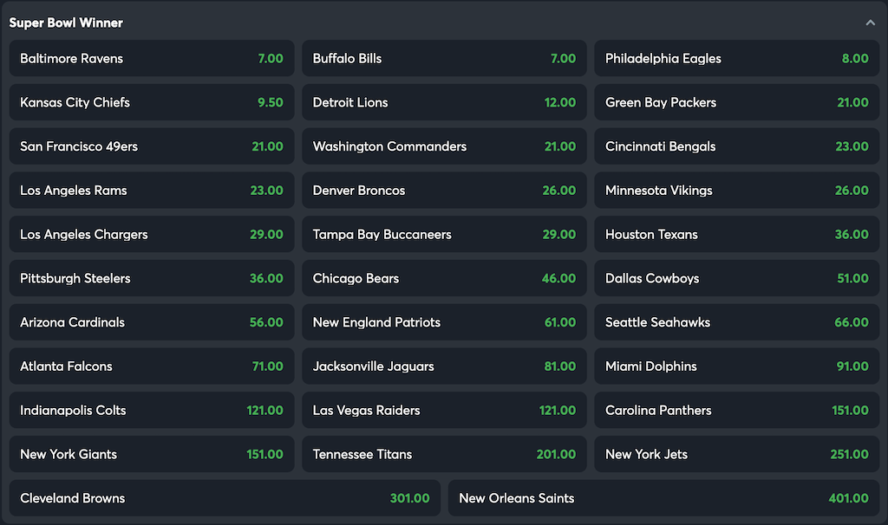Select Baltimore Ravens at 7.00 odds

151,58
